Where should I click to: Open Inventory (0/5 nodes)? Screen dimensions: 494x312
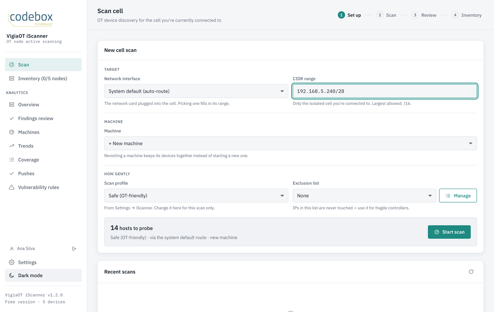(x=43, y=79)
